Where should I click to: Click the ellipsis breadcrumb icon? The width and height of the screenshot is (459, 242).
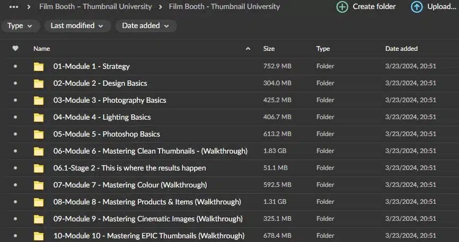pos(14,7)
